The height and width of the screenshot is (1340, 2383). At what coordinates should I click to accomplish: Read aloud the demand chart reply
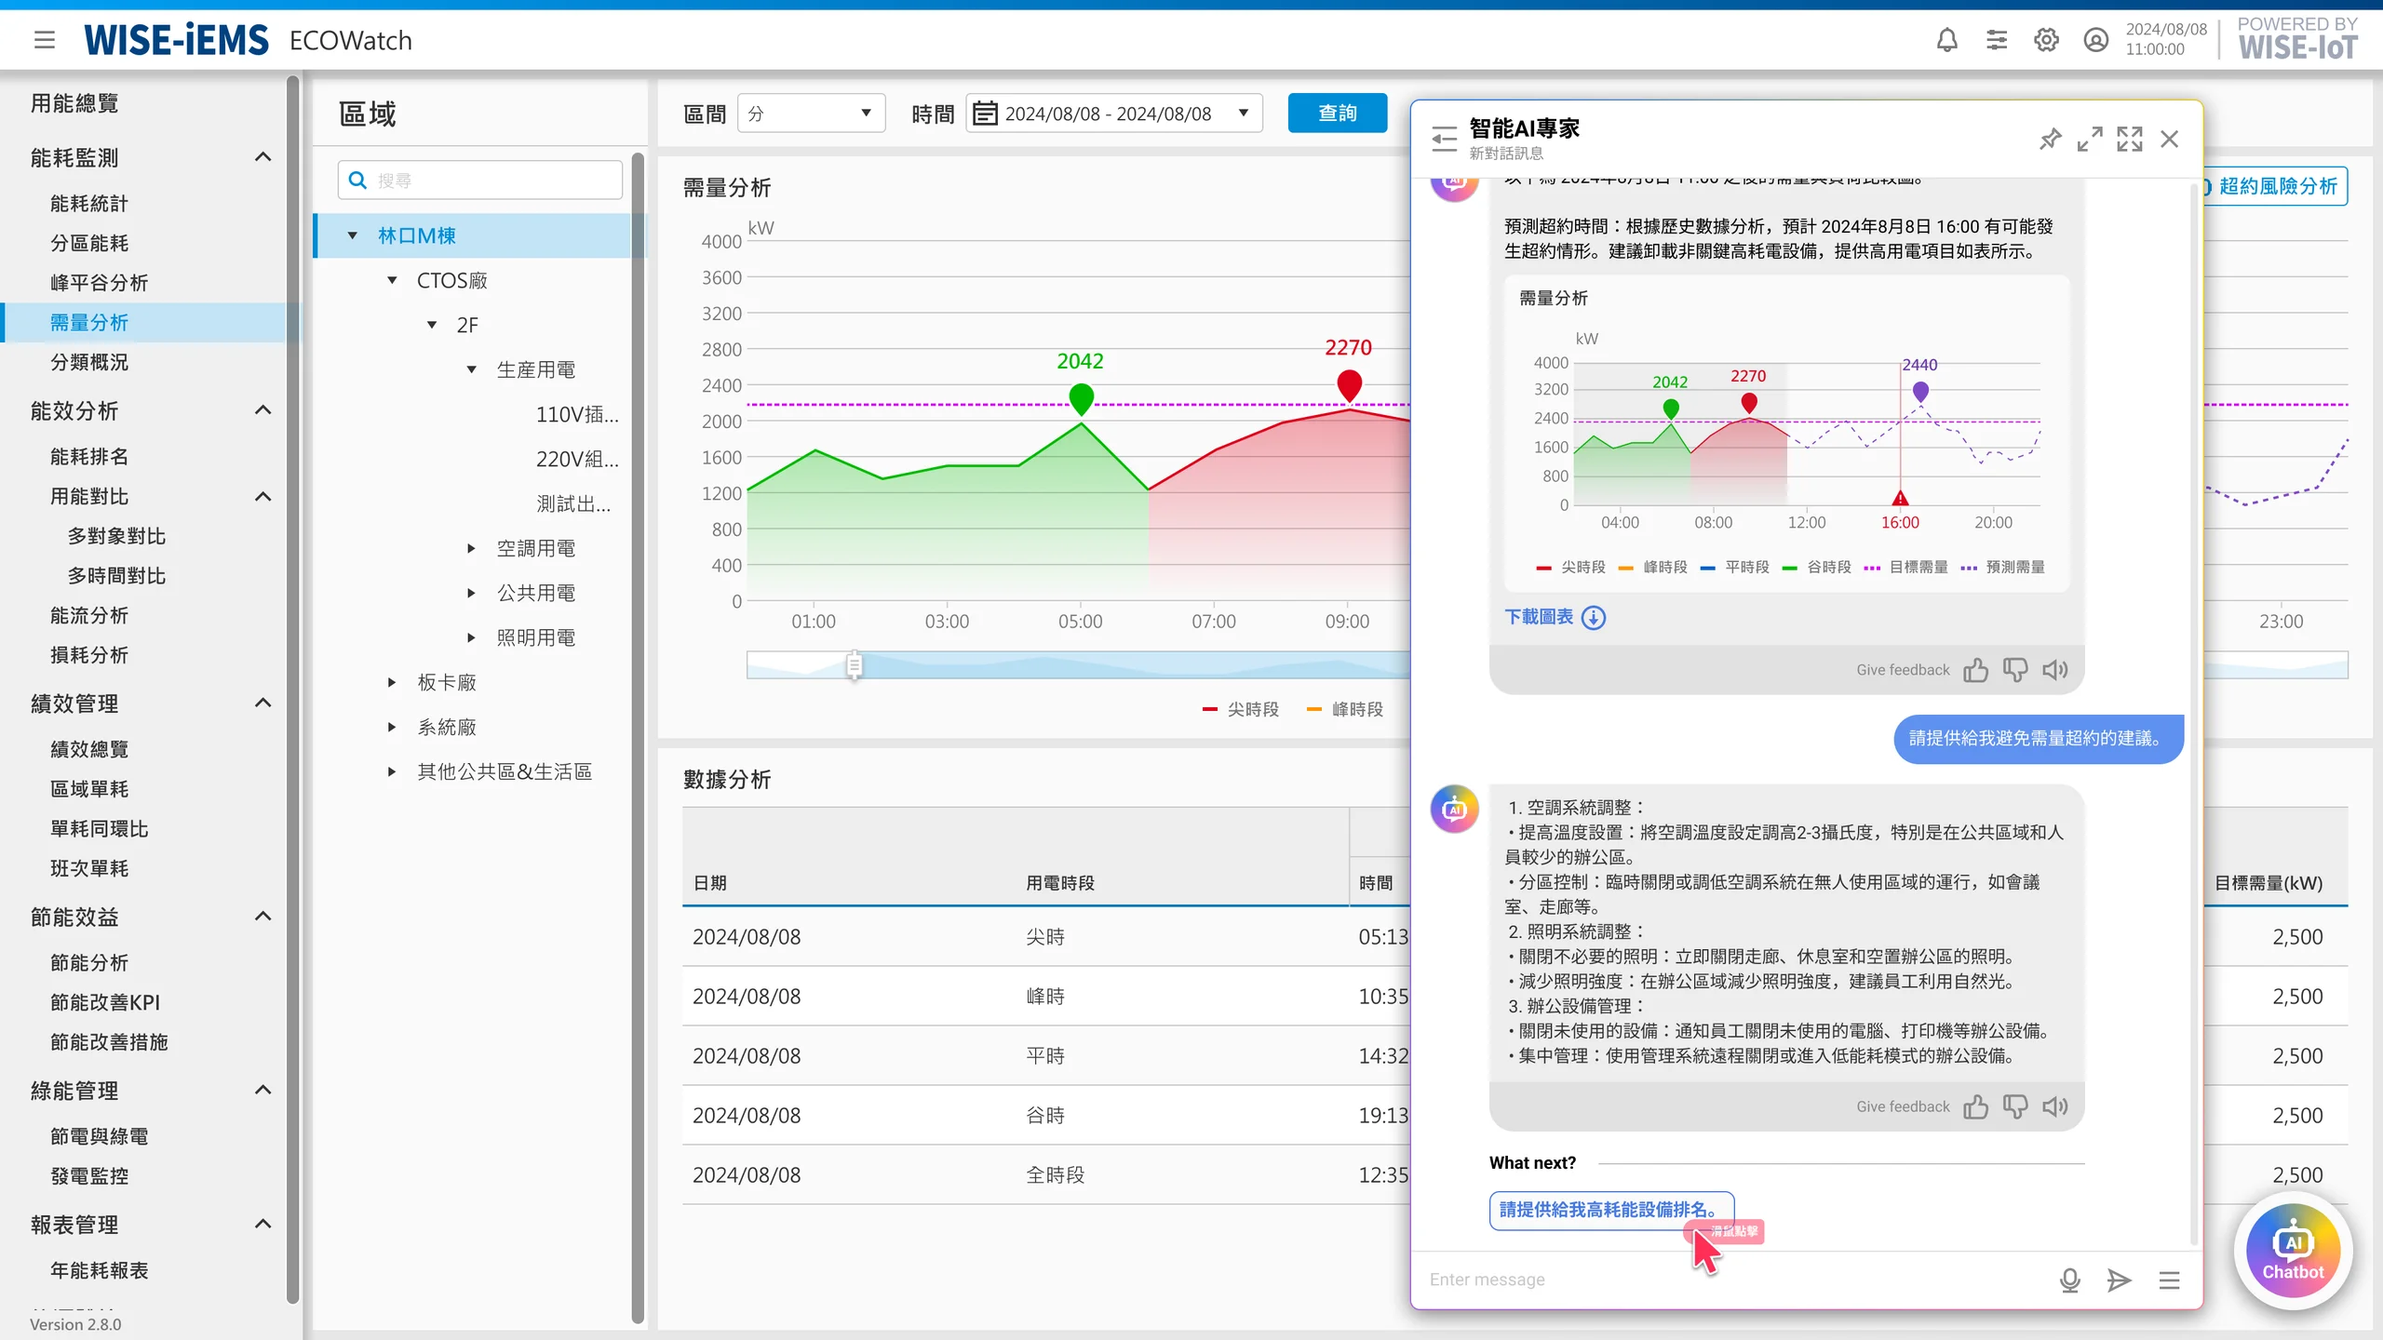pos(2055,670)
